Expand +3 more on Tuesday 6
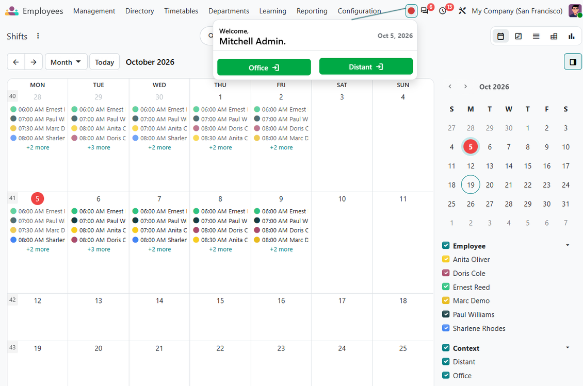583x386 pixels. (99, 249)
